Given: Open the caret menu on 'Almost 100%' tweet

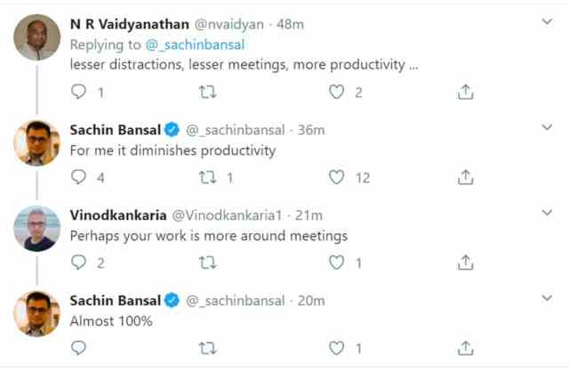Looking at the screenshot, I should pyautogui.click(x=547, y=297).
